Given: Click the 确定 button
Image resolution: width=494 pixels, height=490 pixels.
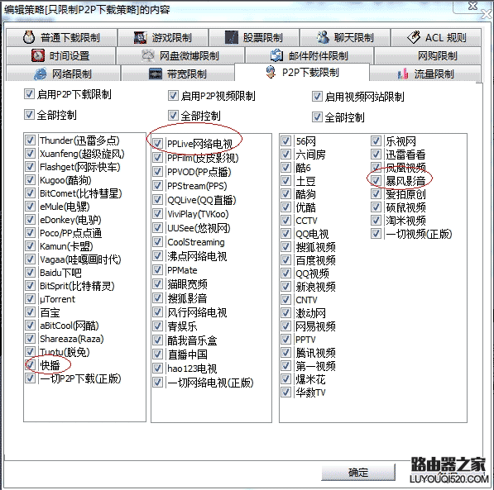Looking at the screenshot, I should (x=358, y=472).
